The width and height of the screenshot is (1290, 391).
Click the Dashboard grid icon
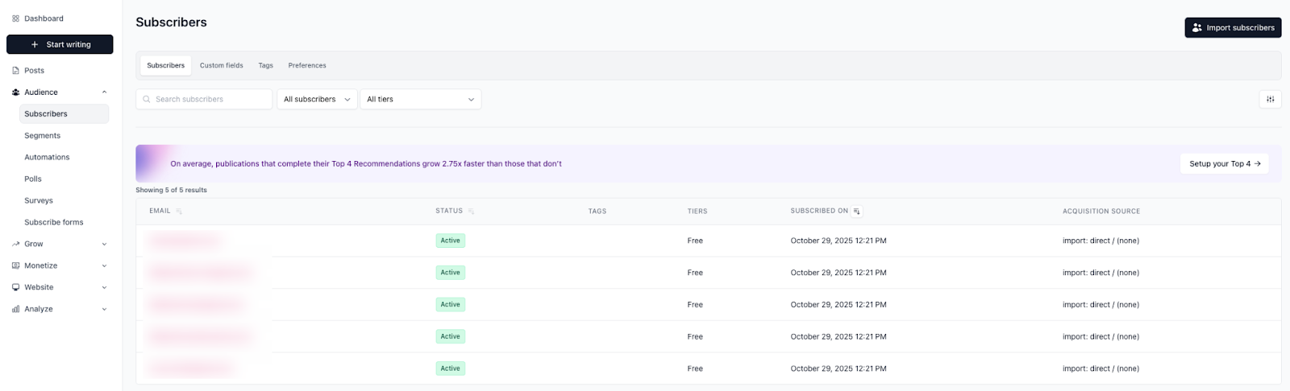point(15,19)
